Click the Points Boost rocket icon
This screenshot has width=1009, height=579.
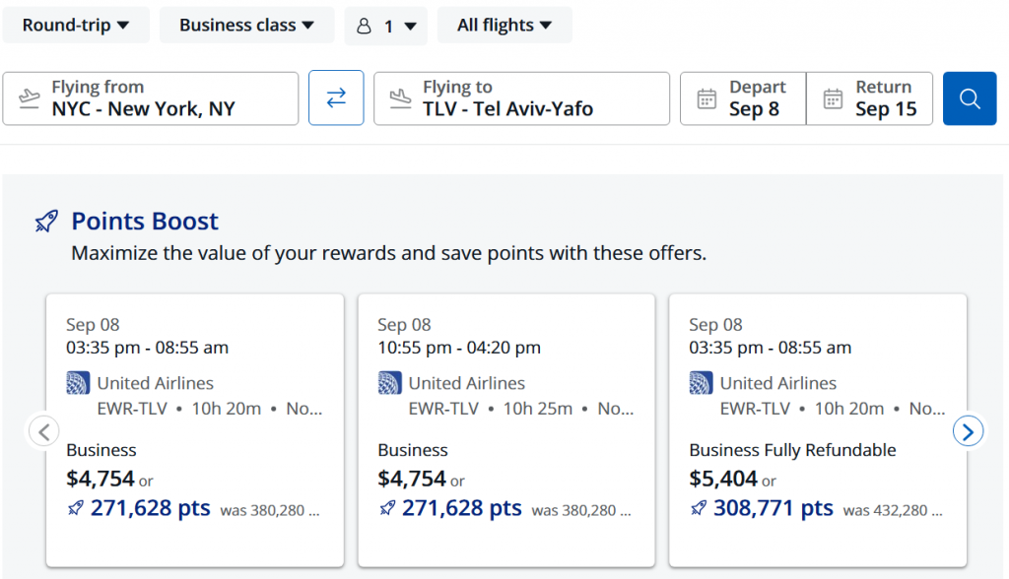[x=46, y=222]
